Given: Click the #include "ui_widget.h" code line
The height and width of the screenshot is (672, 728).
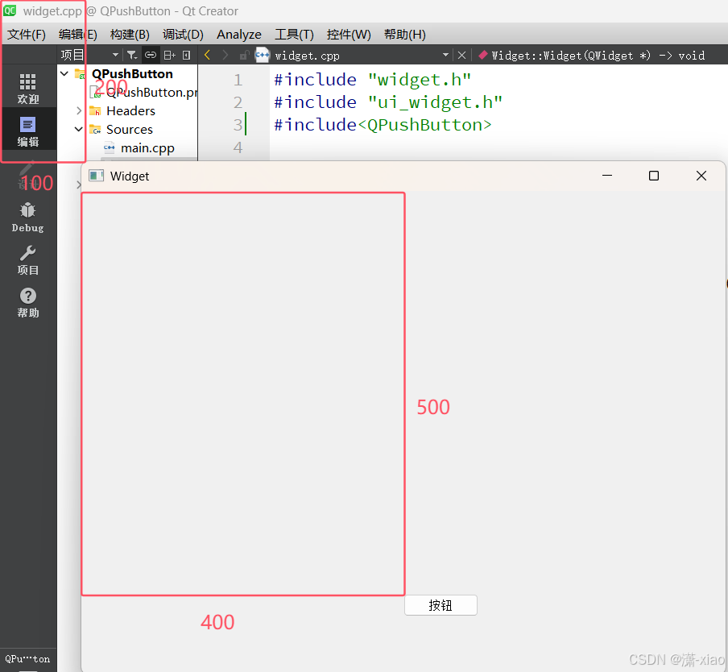Looking at the screenshot, I should (x=388, y=102).
